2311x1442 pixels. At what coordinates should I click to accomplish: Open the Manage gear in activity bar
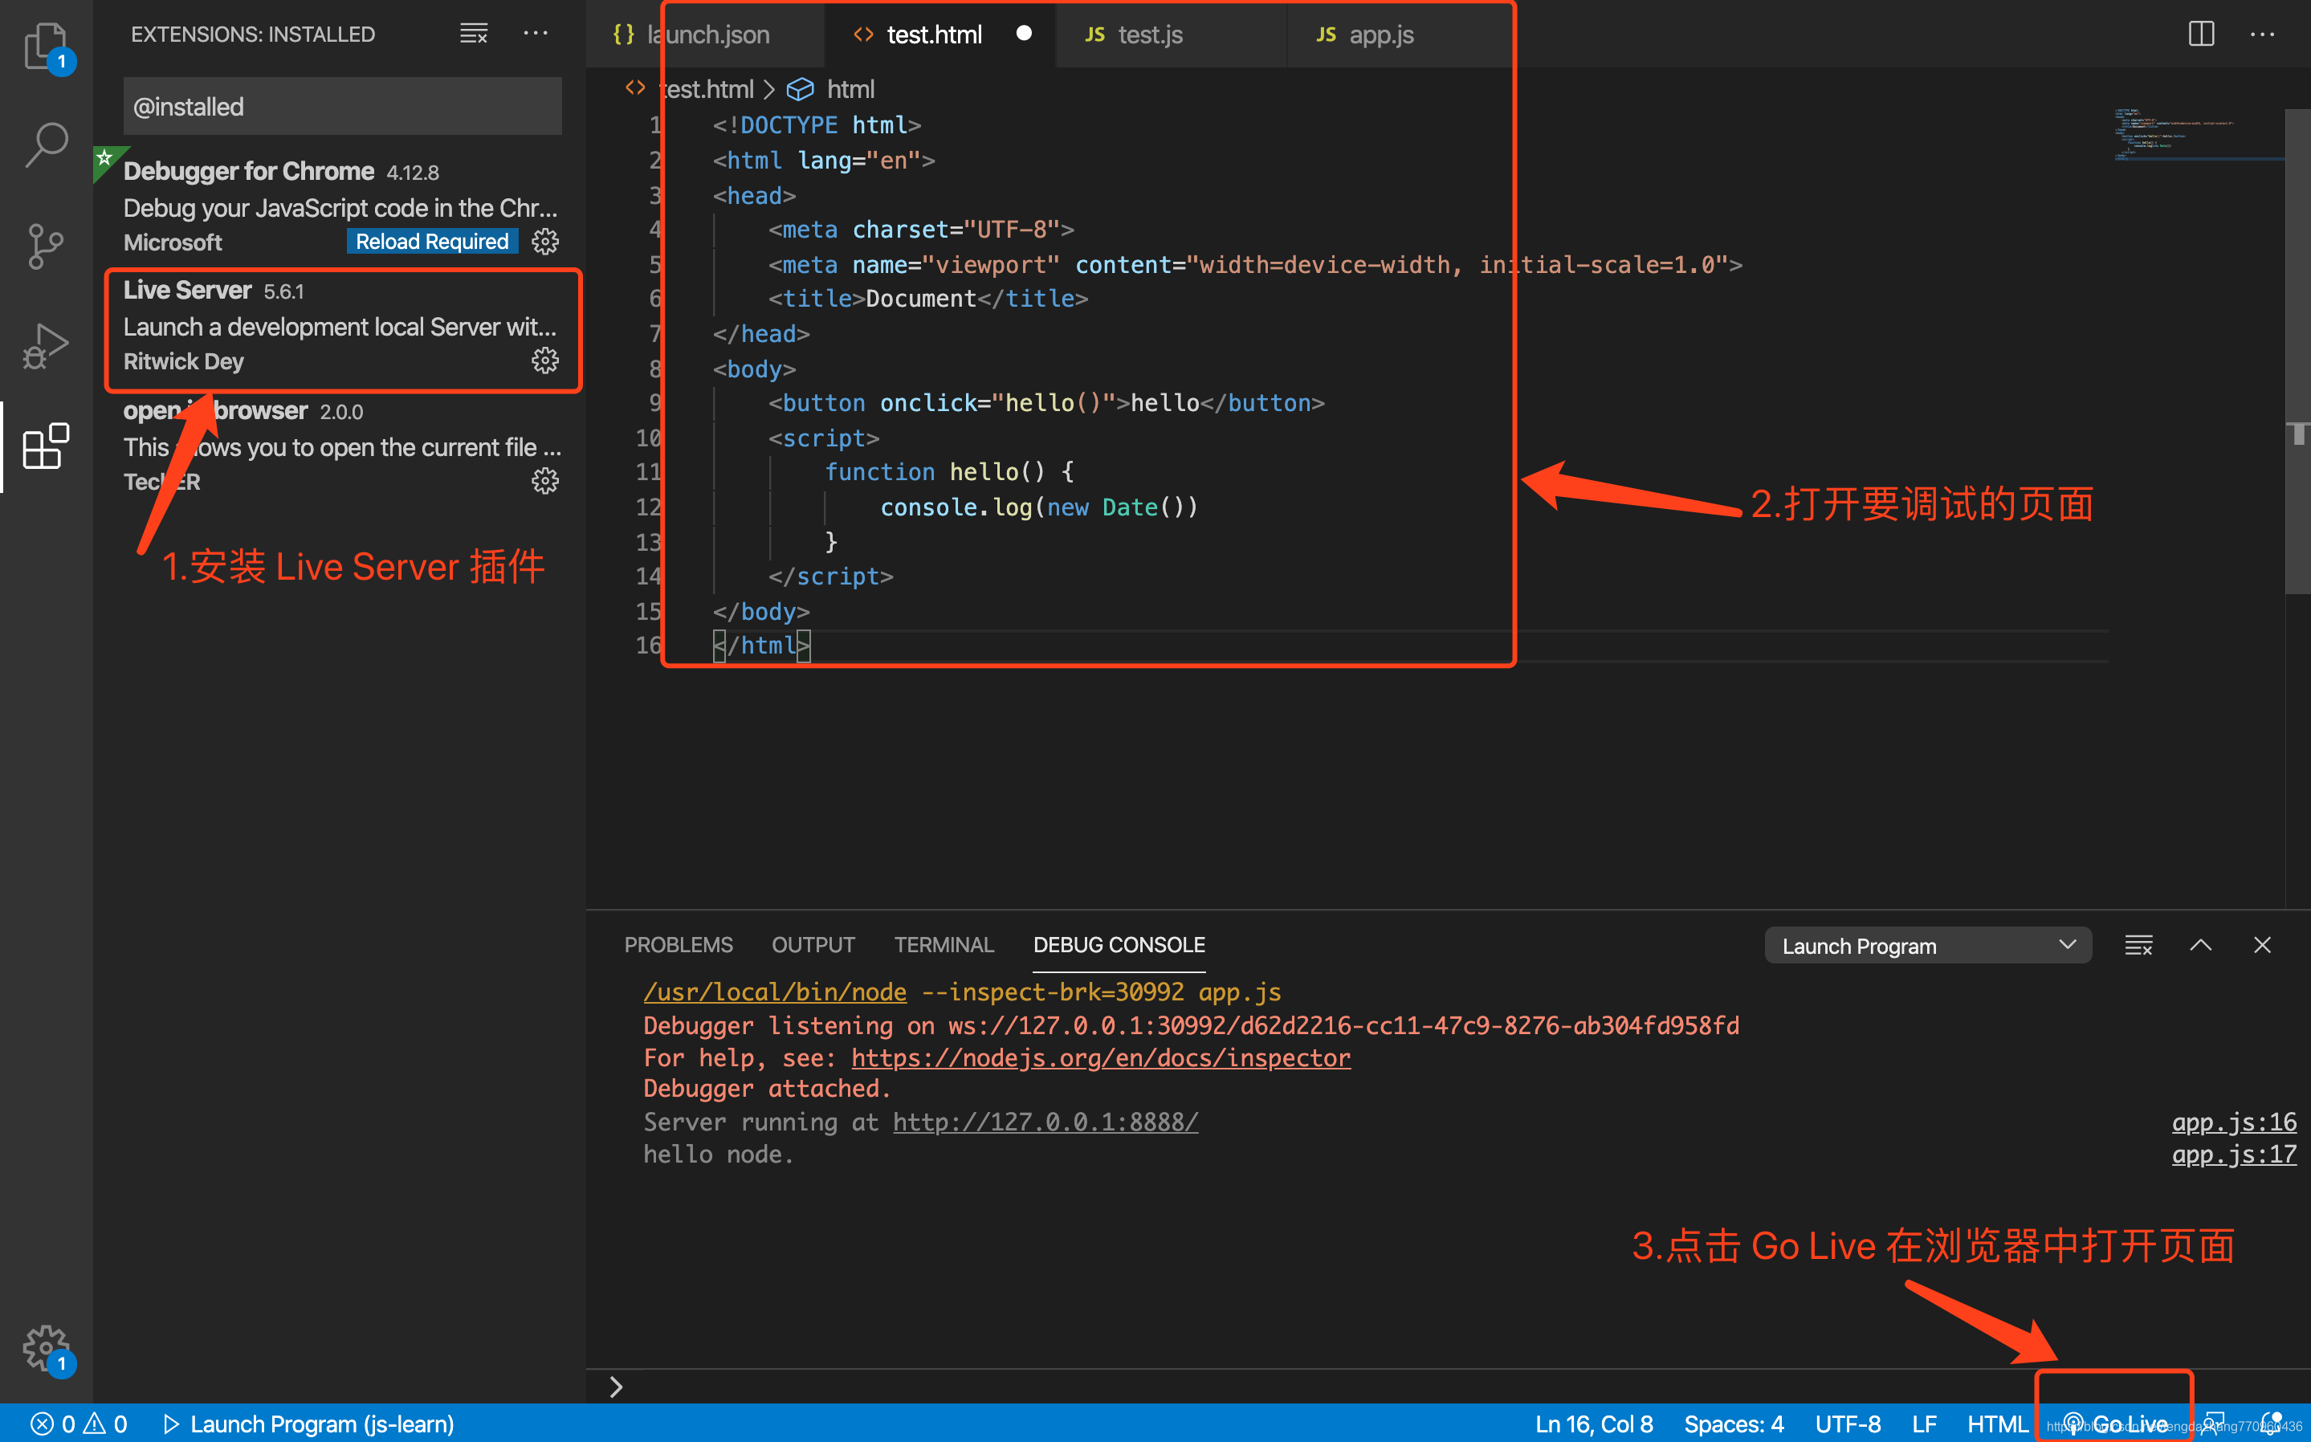coord(46,1349)
